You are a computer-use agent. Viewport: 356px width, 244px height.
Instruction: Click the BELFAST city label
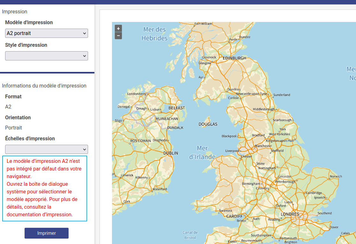[x=177, y=108]
